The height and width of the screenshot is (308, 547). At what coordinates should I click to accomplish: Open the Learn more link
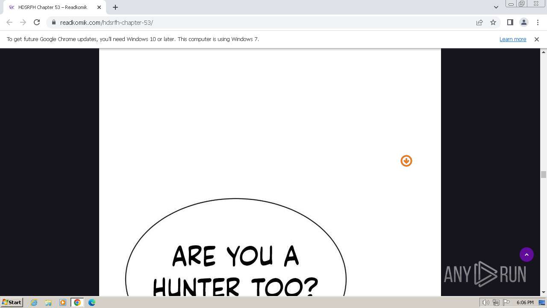coord(513,39)
